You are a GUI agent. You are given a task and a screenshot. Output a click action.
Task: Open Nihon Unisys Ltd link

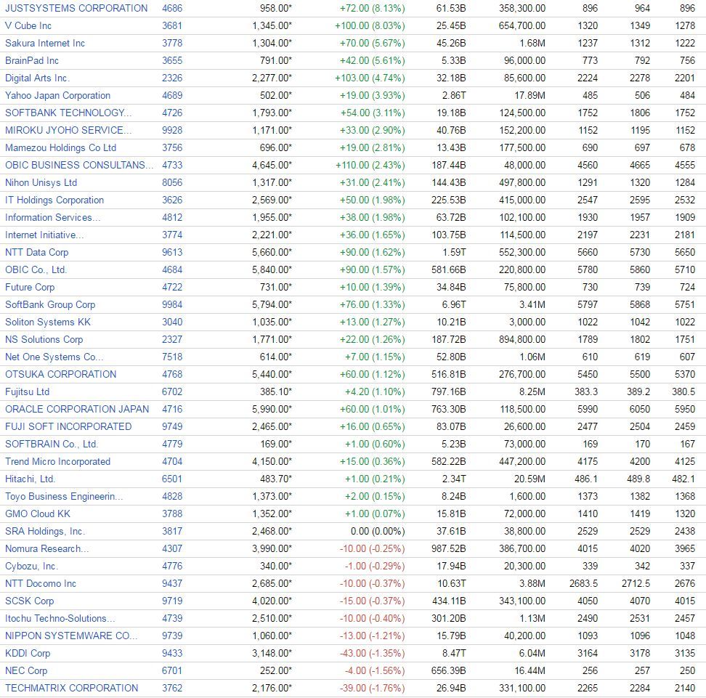(41, 183)
